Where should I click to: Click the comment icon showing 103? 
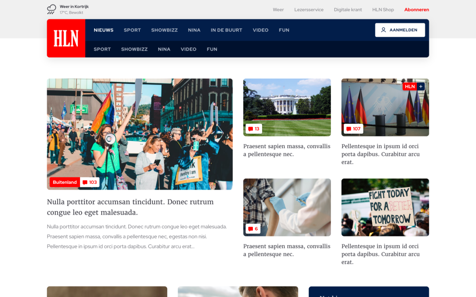tap(85, 182)
